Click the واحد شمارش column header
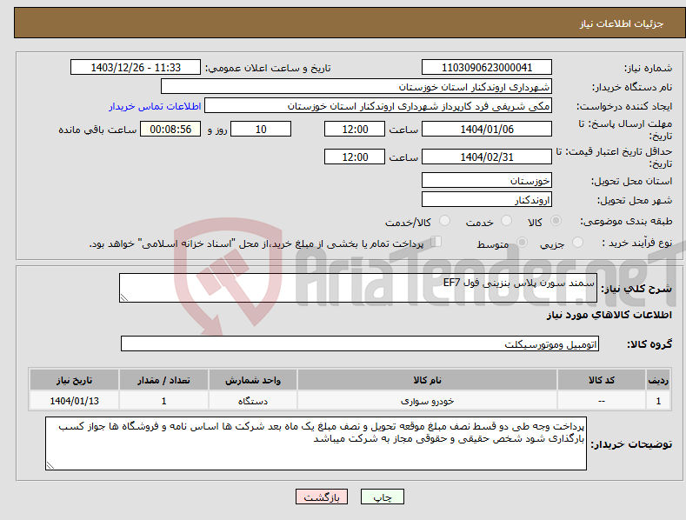686x520 pixels. click(253, 380)
